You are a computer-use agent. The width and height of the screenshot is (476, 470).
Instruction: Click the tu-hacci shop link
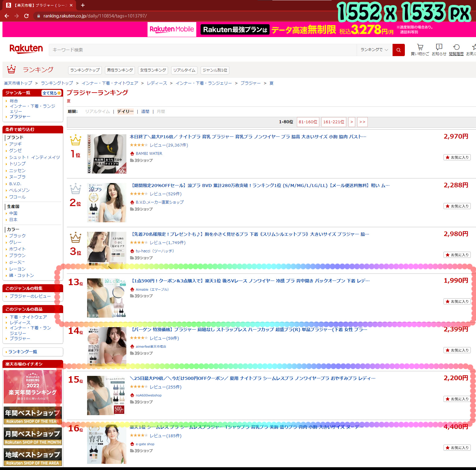(x=155, y=251)
